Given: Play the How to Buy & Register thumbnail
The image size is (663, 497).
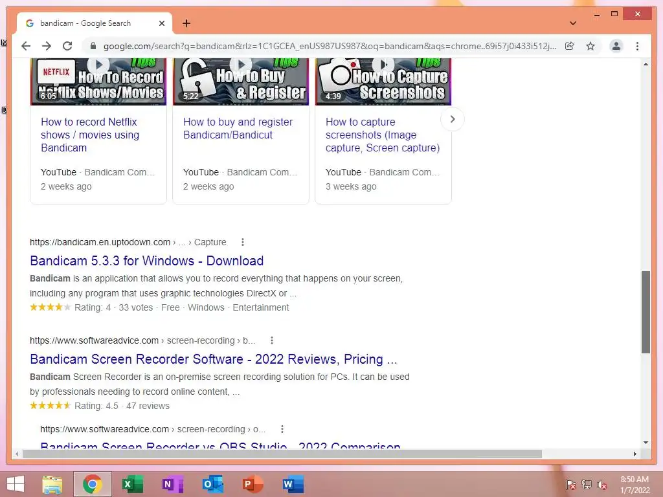Looking at the screenshot, I should pyautogui.click(x=241, y=82).
